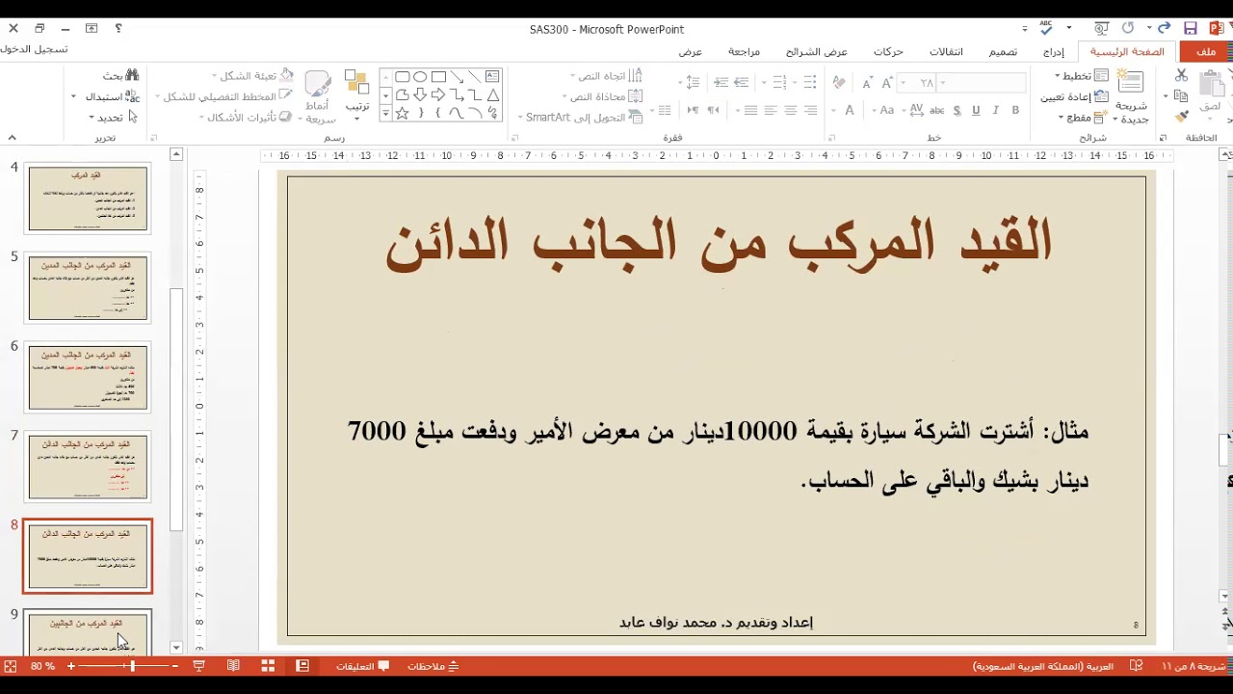Image resolution: width=1233 pixels, height=694 pixels.
Task: Switch to the Design (تصميم) tab
Action: click(x=1003, y=52)
